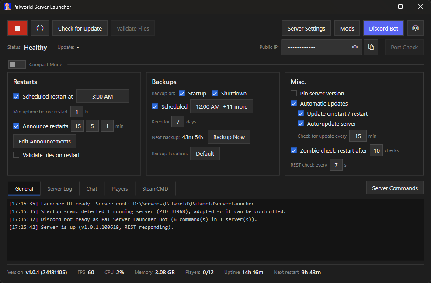Click Edit Announcements button
Image resolution: width=431 pixels, height=283 pixels.
pyautogui.click(x=45, y=141)
